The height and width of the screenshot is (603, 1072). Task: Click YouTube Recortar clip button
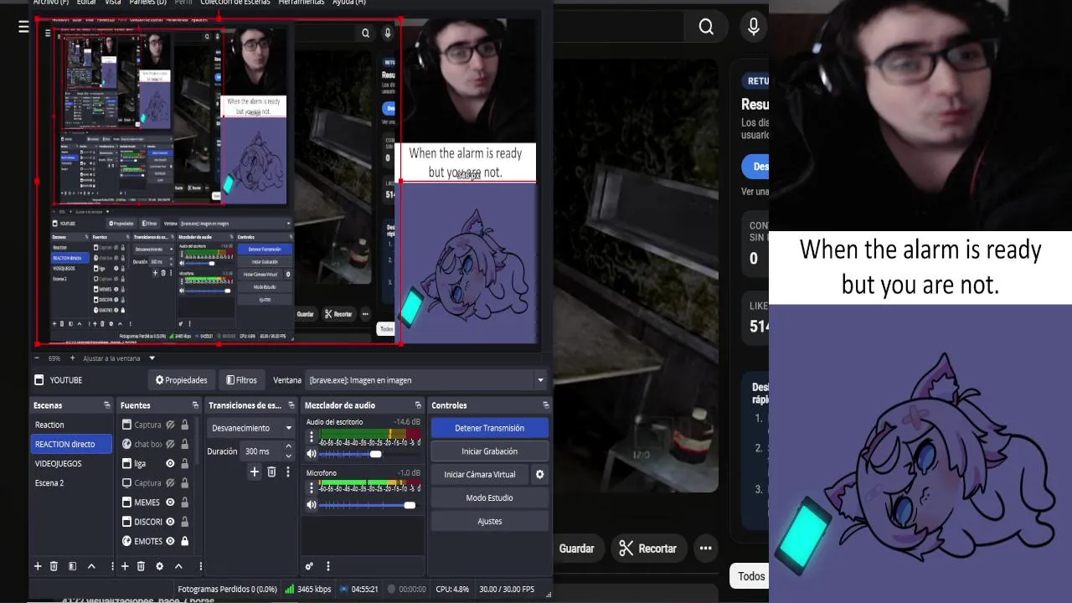coord(648,549)
